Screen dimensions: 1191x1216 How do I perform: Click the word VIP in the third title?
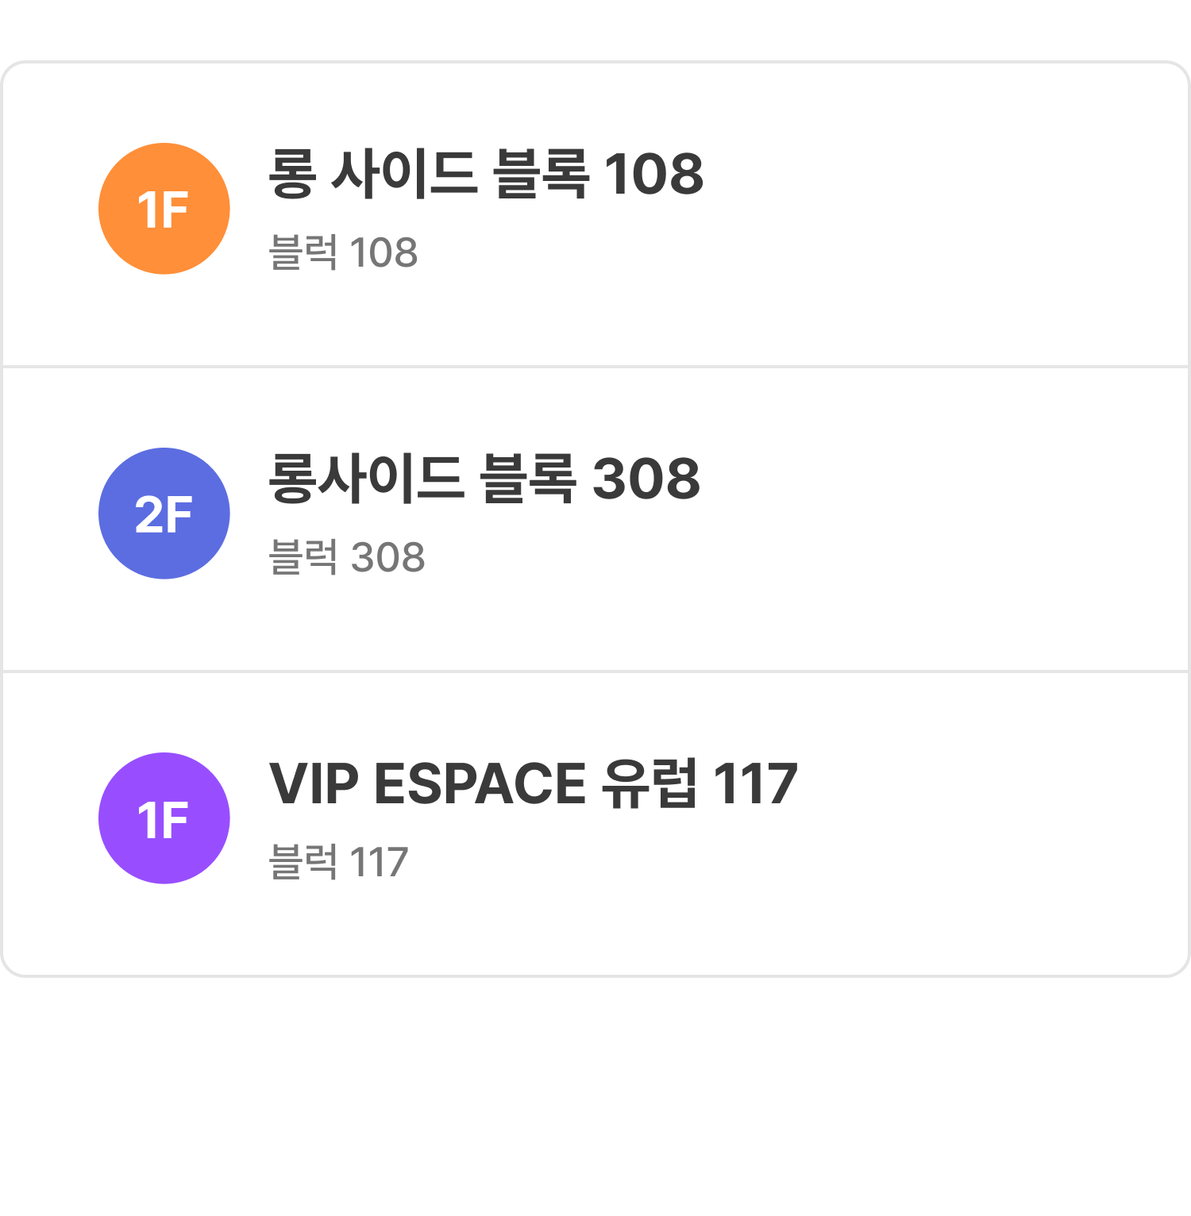pos(314,783)
